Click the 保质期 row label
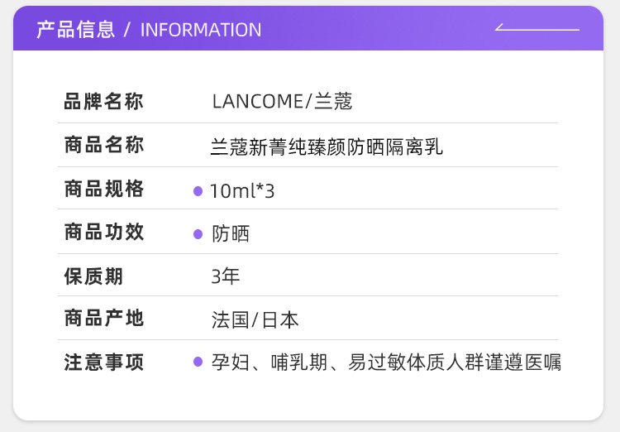 (x=93, y=276)
